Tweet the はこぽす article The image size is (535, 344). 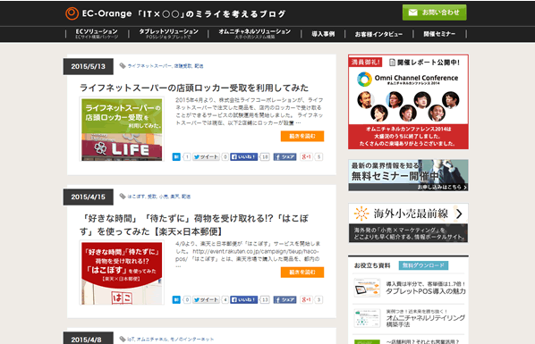(x=206, y=299)
